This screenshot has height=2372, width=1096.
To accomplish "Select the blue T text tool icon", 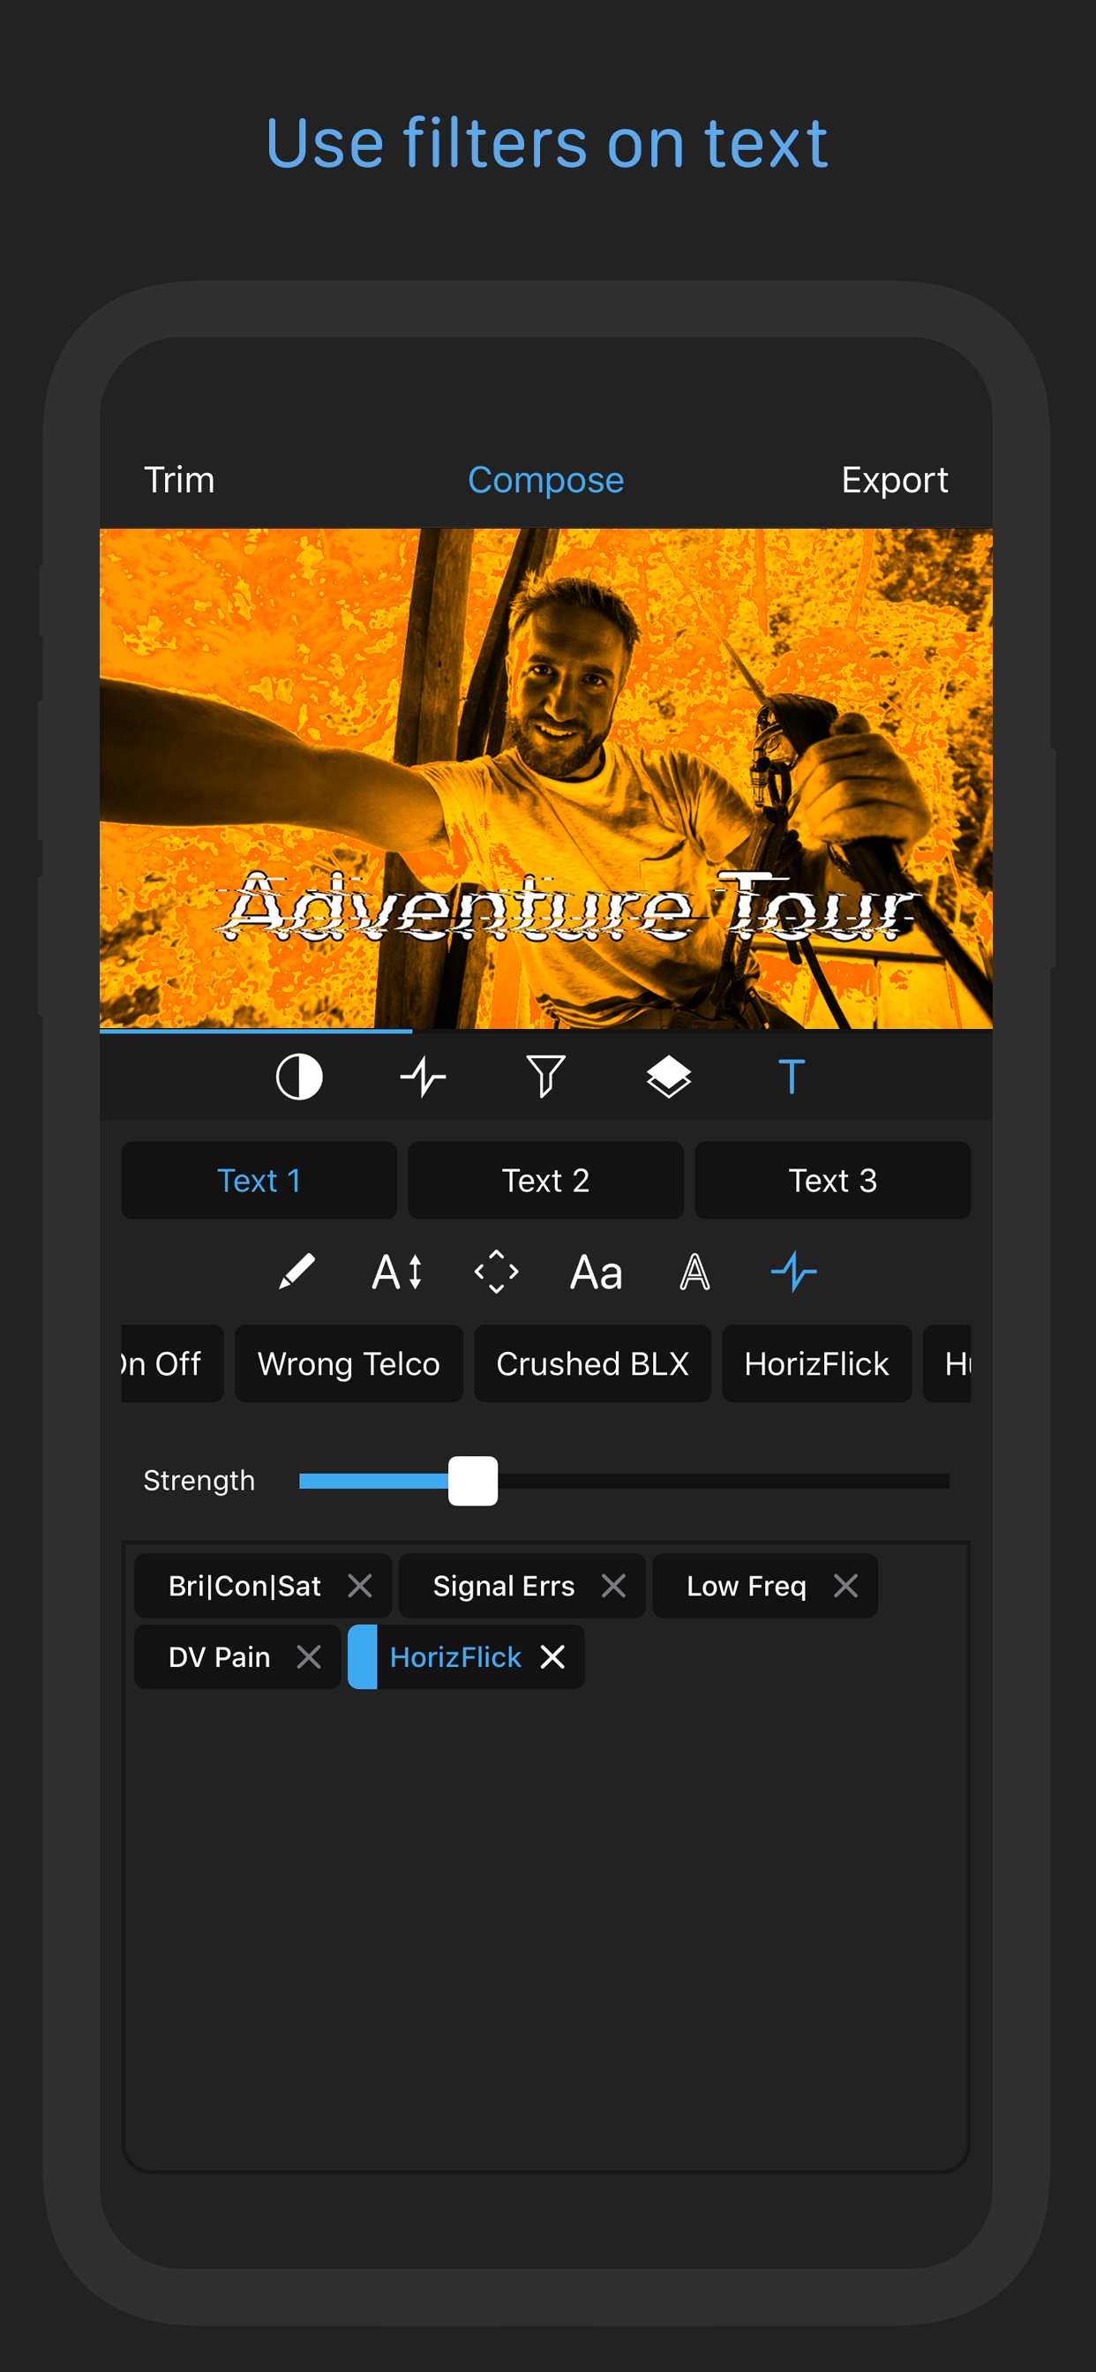I will coord(792,1077).
